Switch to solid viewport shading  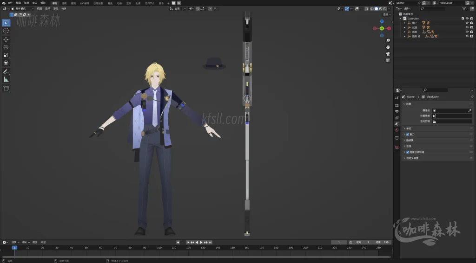[x=376, y=9]
